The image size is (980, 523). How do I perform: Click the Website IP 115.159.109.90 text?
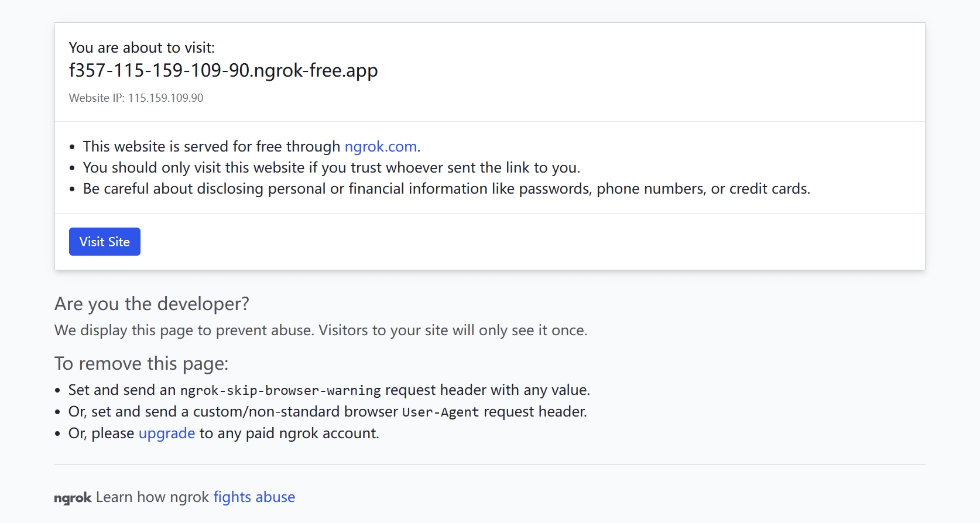point(136,98)
